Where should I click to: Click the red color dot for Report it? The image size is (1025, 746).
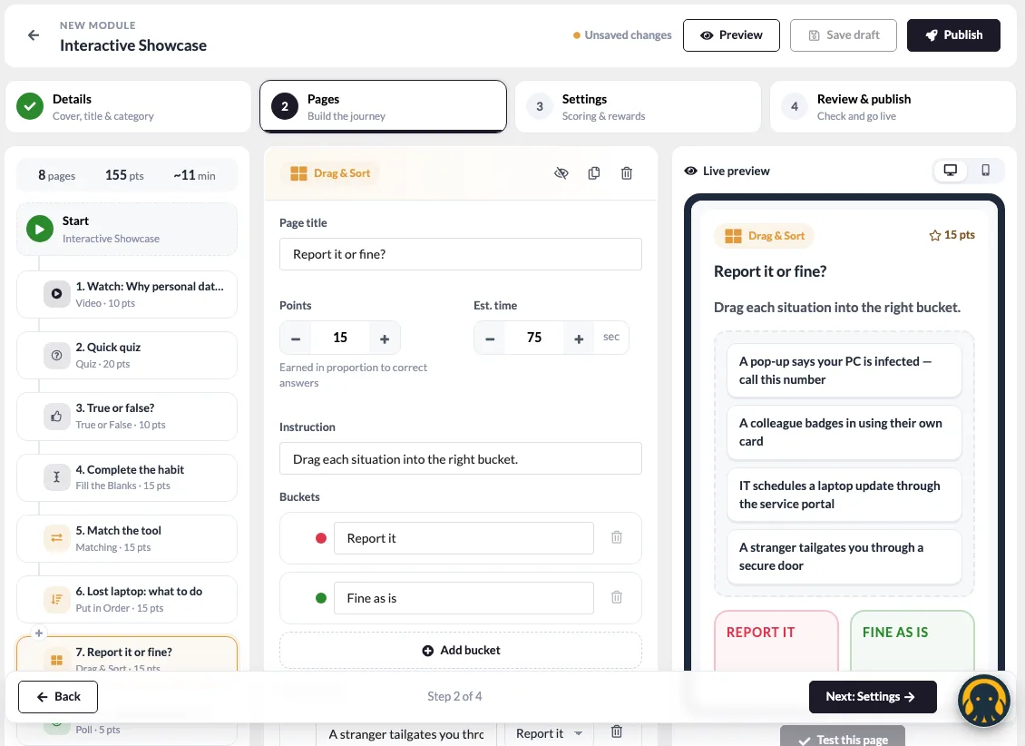pyautogui.click(x=321, y=538)
